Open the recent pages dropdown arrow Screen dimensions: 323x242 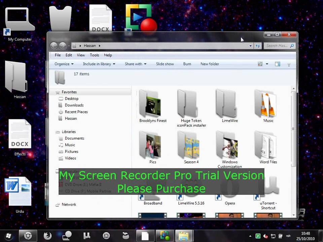click(69, 46)
